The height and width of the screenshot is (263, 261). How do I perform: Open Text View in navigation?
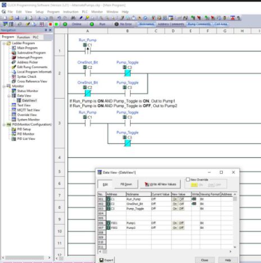pos(24,105)
